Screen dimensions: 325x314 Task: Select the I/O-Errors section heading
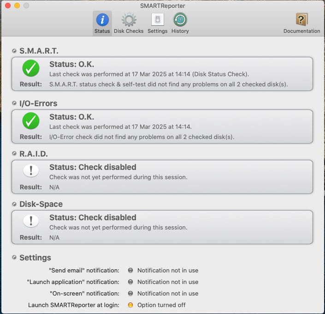[x=38, y=103]
